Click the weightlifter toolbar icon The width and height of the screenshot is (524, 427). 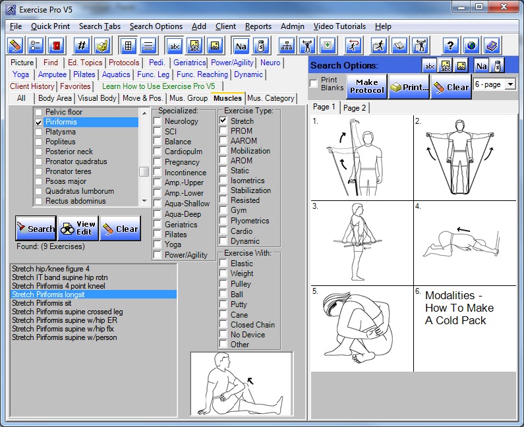[307, 45]
